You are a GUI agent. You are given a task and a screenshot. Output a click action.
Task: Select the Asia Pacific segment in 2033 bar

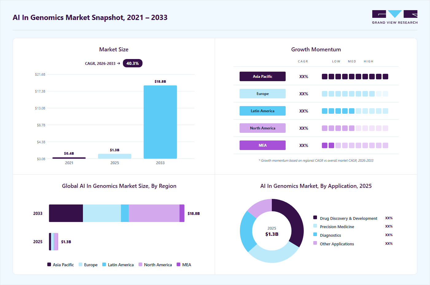click(x=66, y=213)
